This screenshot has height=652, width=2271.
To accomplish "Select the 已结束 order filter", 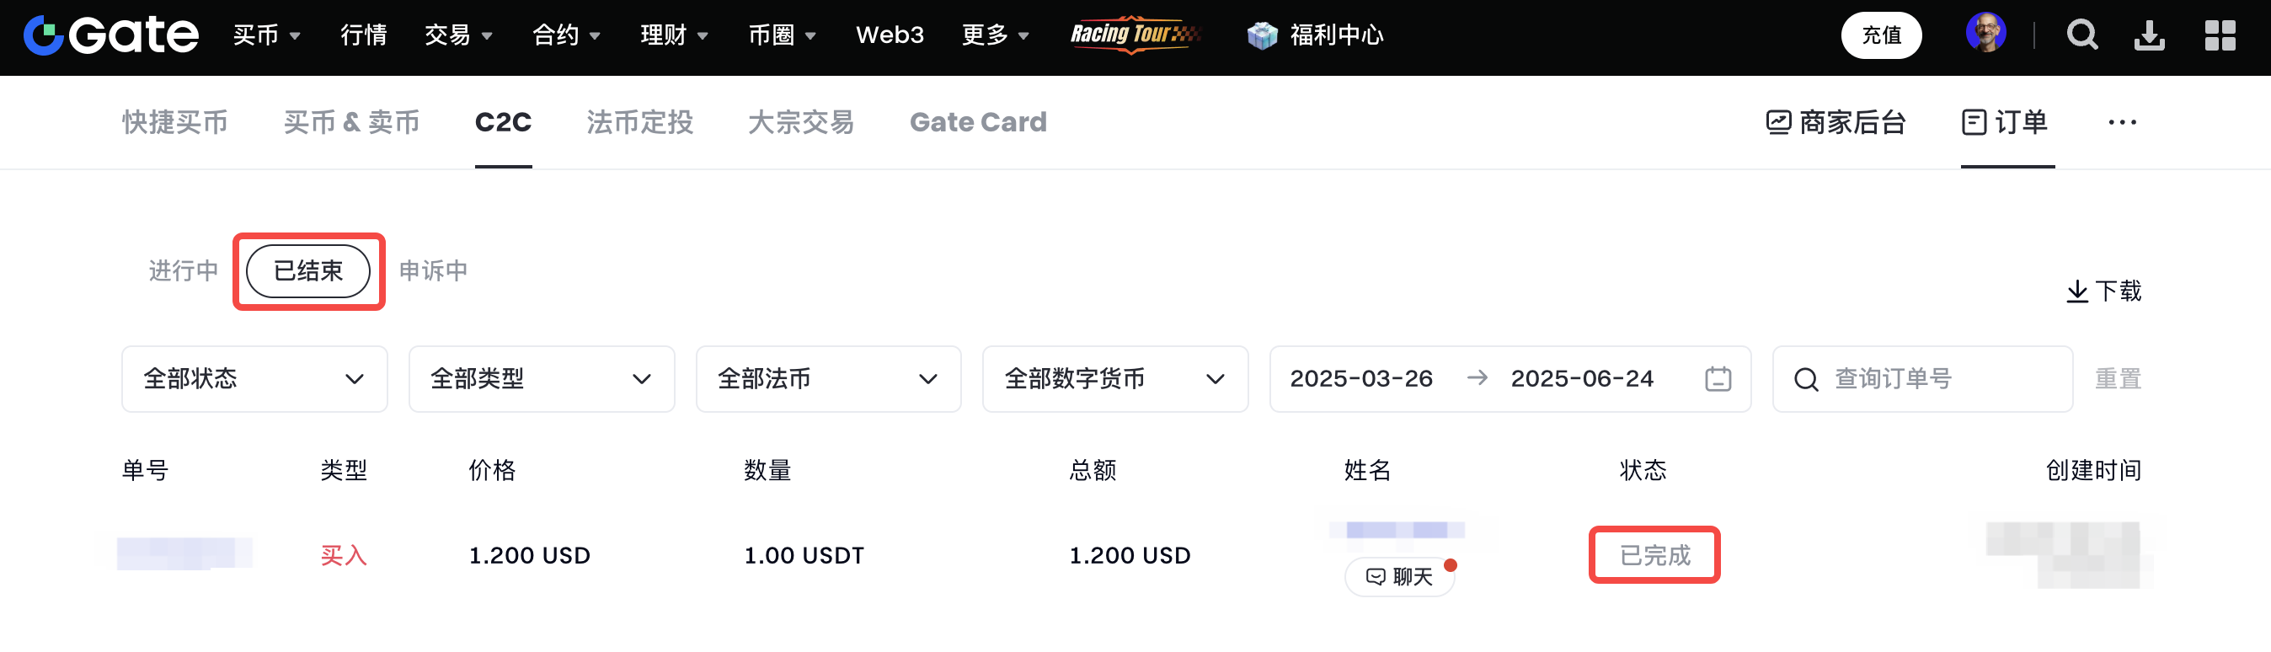I will point(307,270).
